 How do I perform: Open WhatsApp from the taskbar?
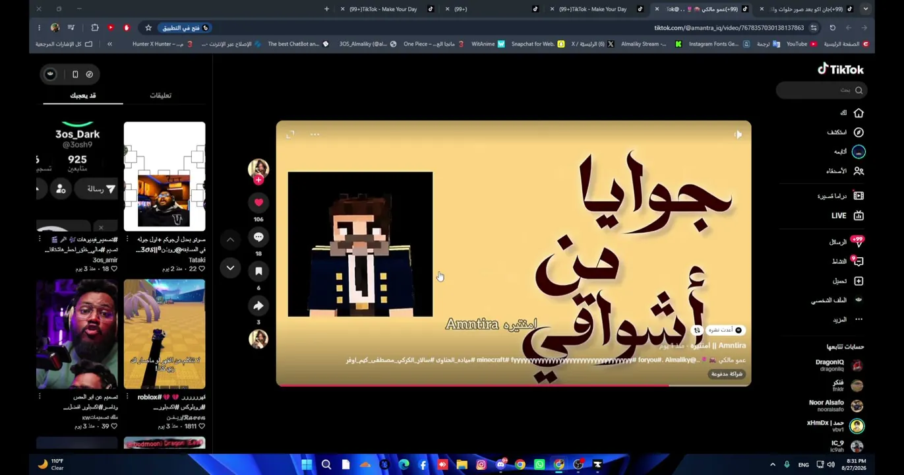click(539, 465)
